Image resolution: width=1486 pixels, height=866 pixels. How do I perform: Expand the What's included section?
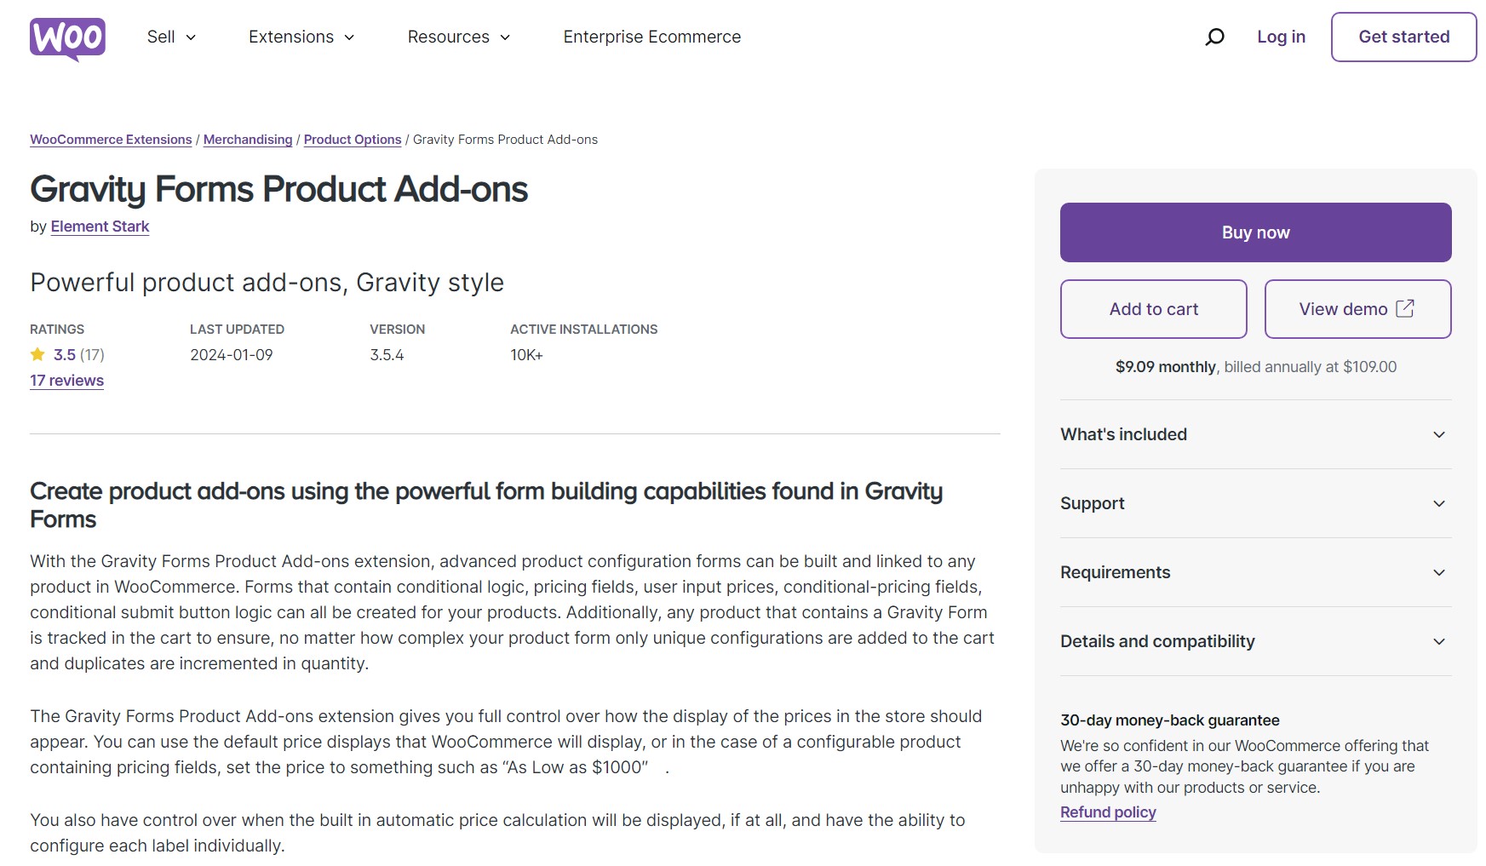click(1255, 434)
